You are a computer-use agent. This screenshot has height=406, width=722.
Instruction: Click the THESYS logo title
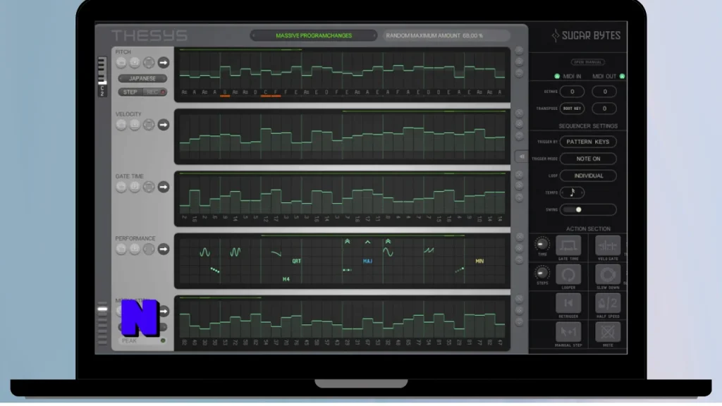click(149, 36)
